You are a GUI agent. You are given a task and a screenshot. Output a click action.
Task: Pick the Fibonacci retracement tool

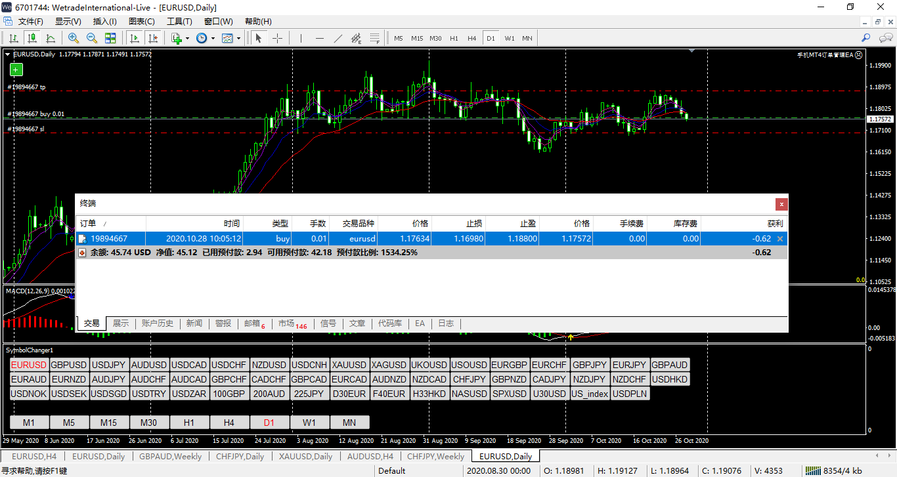375,38
